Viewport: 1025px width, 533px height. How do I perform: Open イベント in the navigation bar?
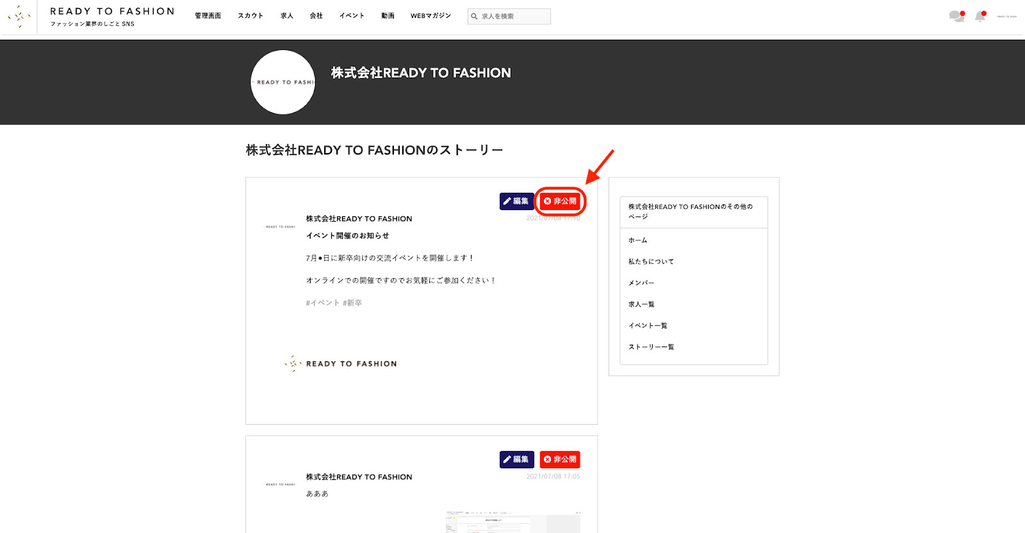point(352,16)
